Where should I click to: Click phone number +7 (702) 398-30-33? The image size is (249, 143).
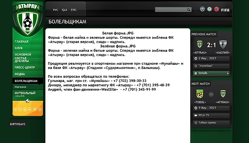[130, 81]
